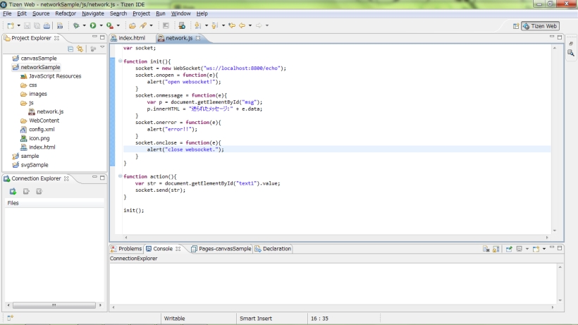Click the Display Selected Console icon

[519, 249]
